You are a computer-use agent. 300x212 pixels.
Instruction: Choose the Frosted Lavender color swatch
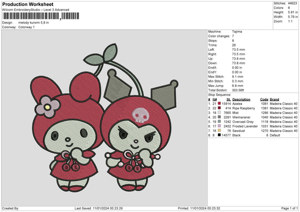pyautogui.click(x=219, y=126)
